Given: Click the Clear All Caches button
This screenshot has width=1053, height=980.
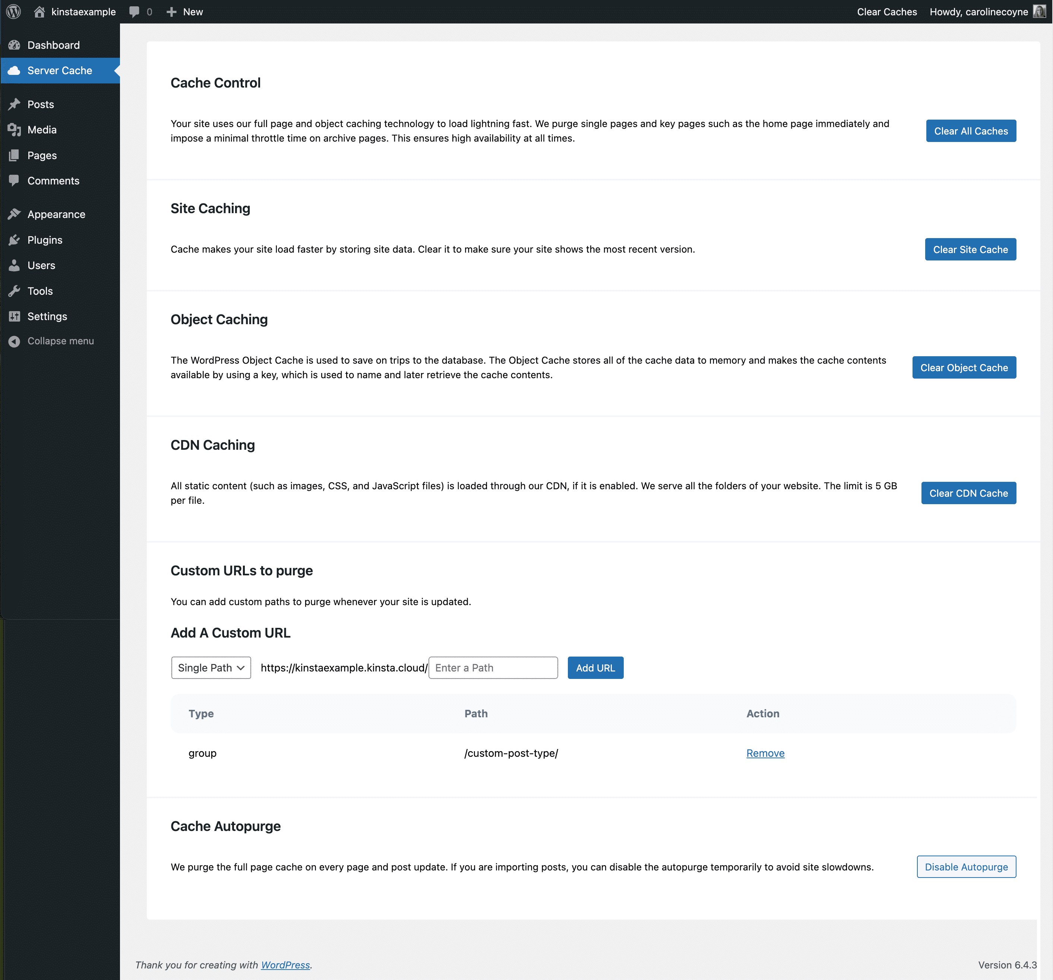Looking at the screenshot, I should point(971,130).
